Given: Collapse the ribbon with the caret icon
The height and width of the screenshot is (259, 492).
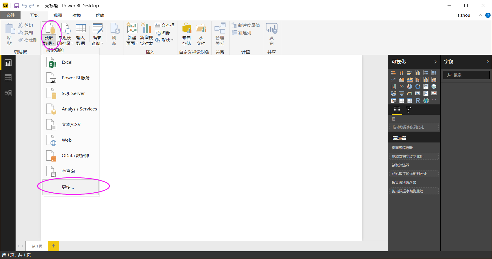Looking at the screenshot, I should (x=480, y=15).
